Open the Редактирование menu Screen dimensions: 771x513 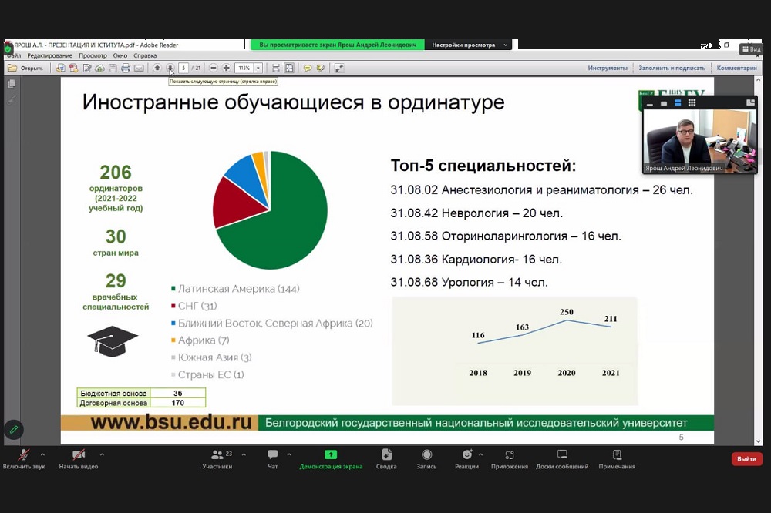[50, 55]
